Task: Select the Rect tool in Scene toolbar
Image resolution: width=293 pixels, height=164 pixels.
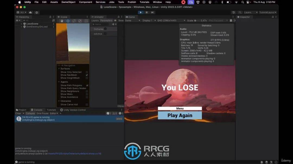Action: (x=86, y=21)
